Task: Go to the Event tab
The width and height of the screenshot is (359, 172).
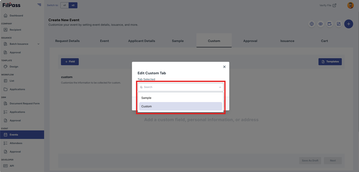Action: coord(104,41)
